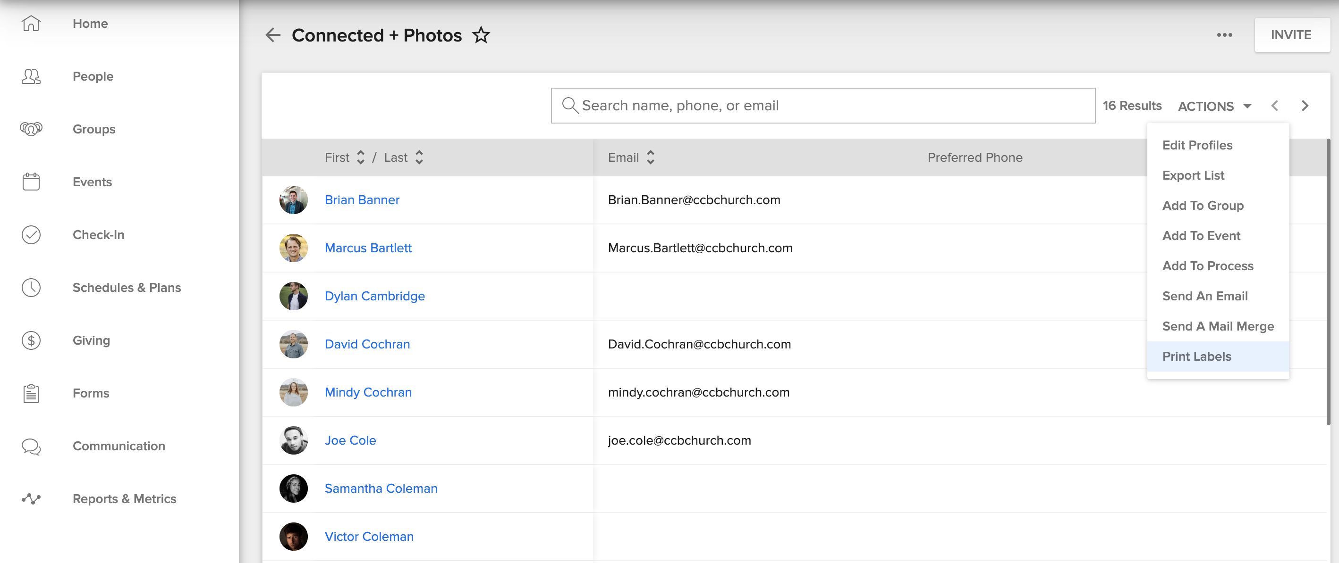Sort the Email column
The height and width of the screenshot is (563, 1339).
tap(650, 157)
